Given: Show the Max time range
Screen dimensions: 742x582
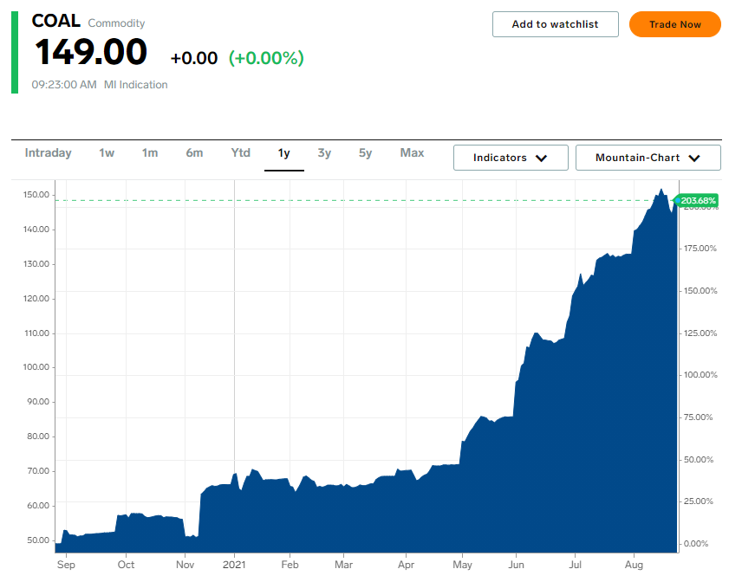Looking at the screenshot, I should tap(412, 153).
